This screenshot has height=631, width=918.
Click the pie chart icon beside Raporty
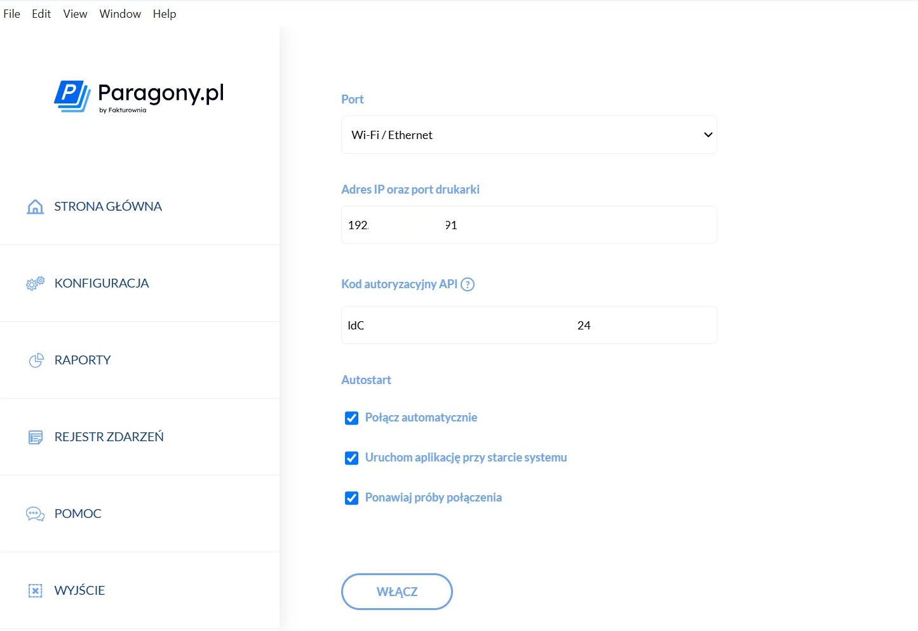click(x=36, y=361)
